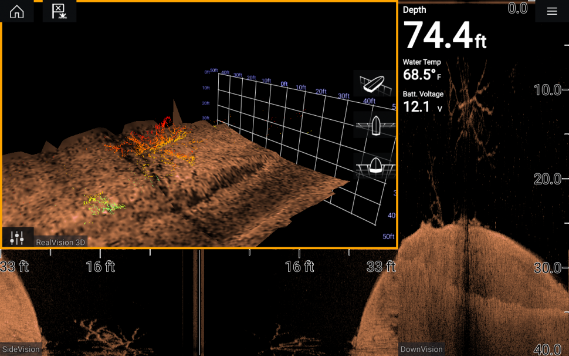
Task: Select the SideVision pane label
Action: coord(21,349)
